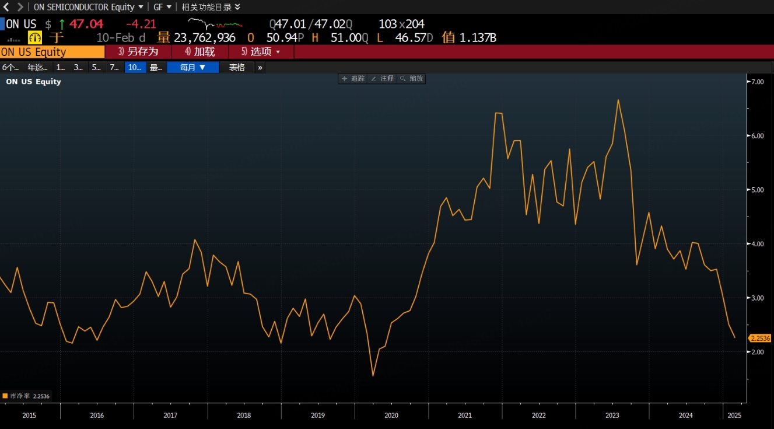Click the intraday sparkline mini chart

pyautogui.click(x=215, y=24)
